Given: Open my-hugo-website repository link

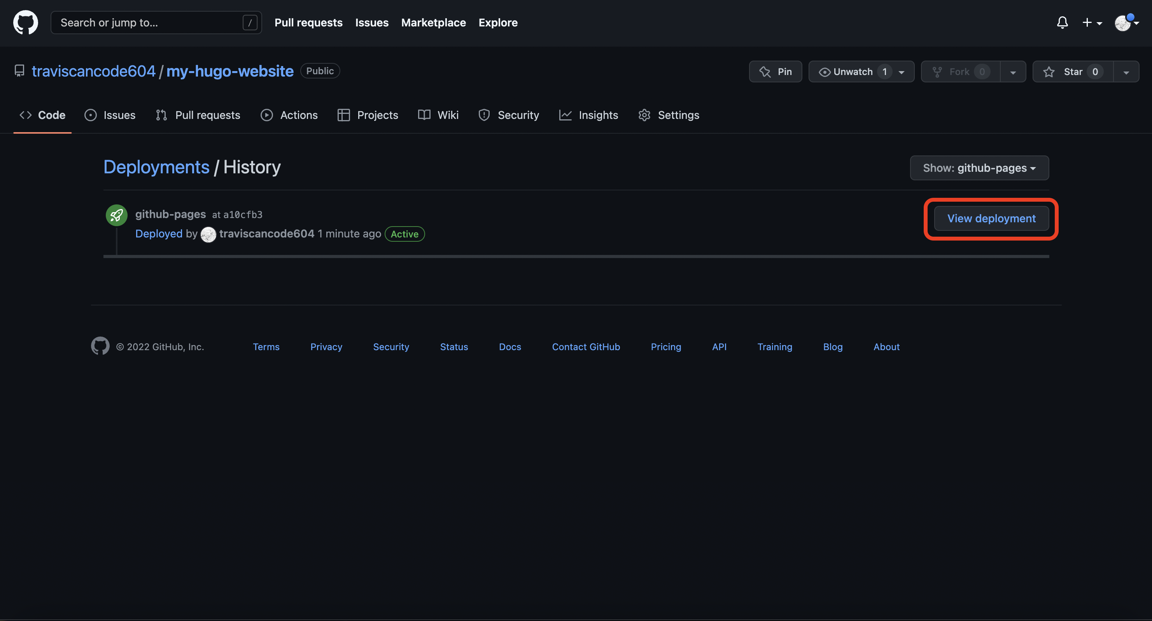Looking at the screenshot, I should pyautogui.click(x=230, y=71).
